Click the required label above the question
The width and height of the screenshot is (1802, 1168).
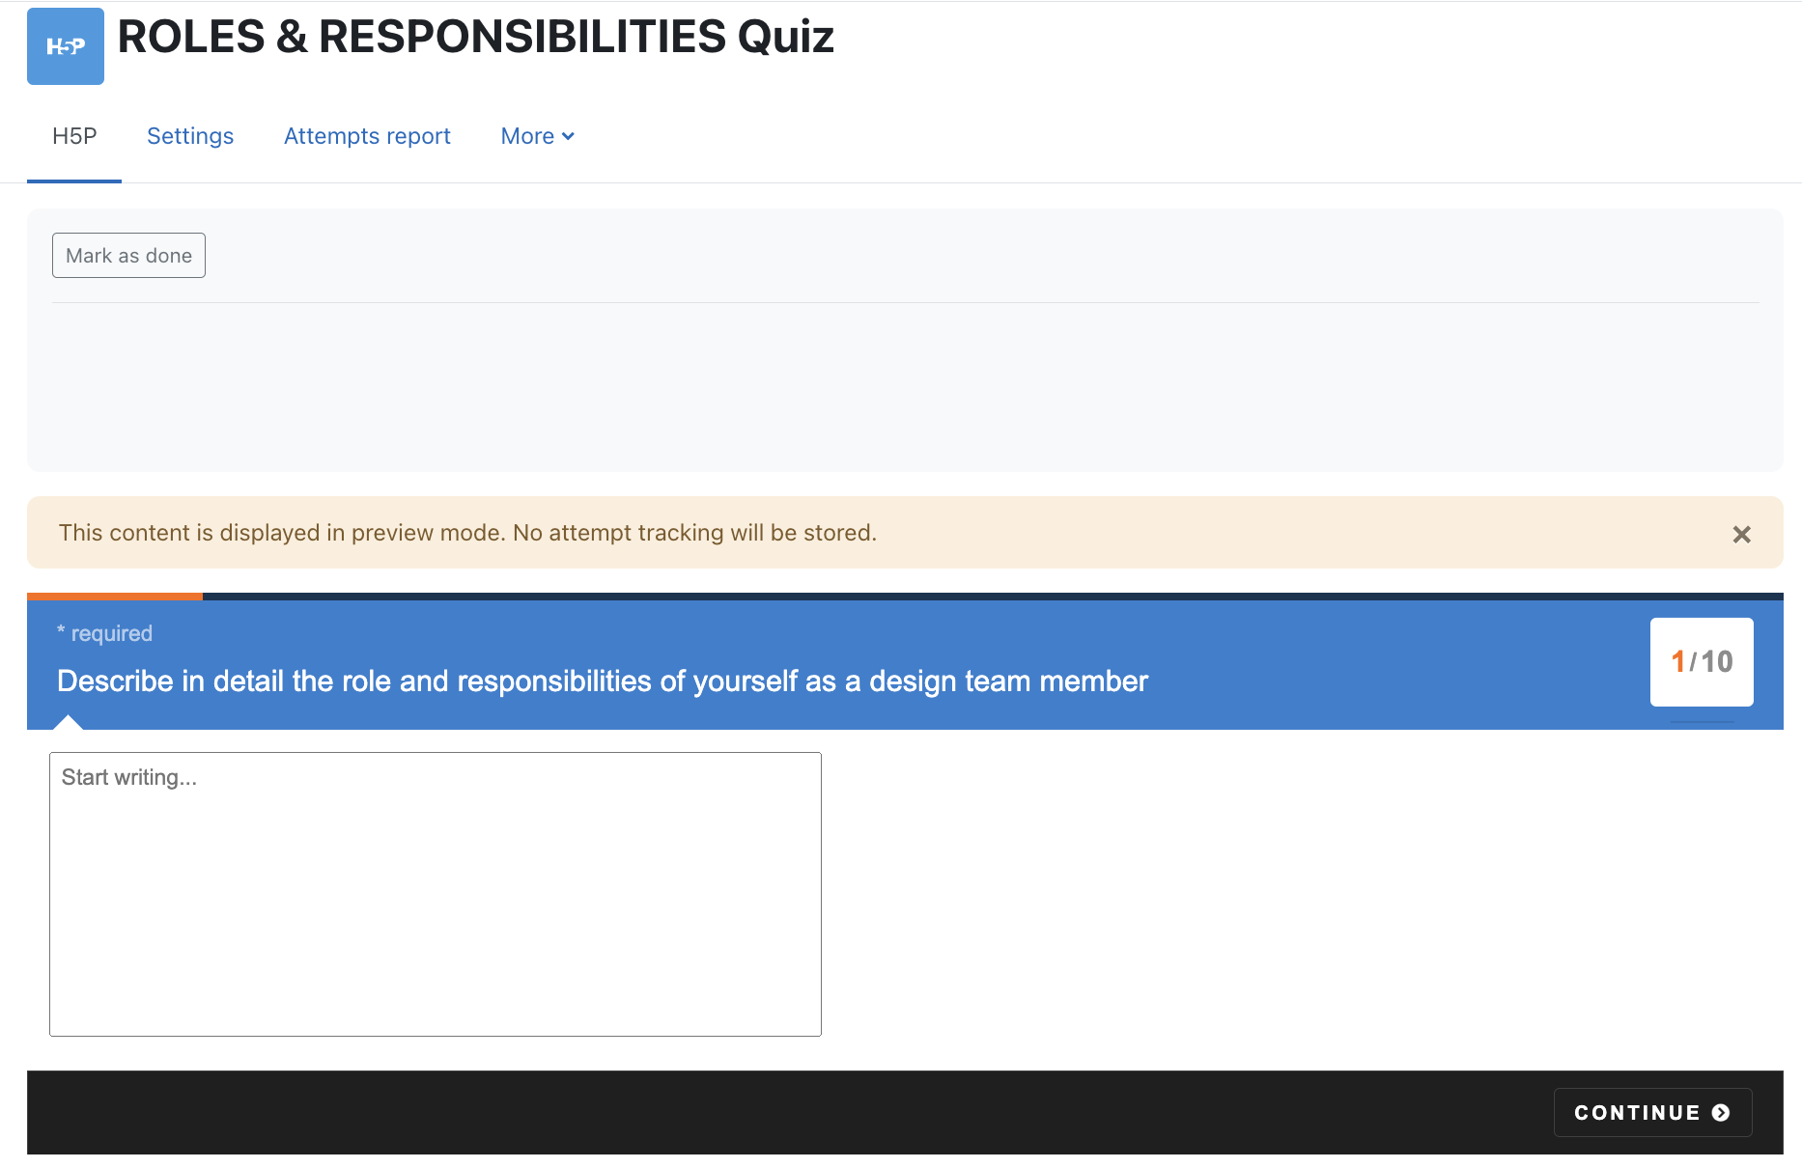105,633
